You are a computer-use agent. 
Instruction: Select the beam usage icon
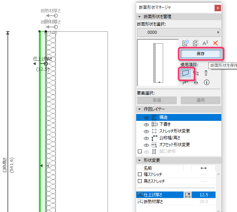click(196, 73)
